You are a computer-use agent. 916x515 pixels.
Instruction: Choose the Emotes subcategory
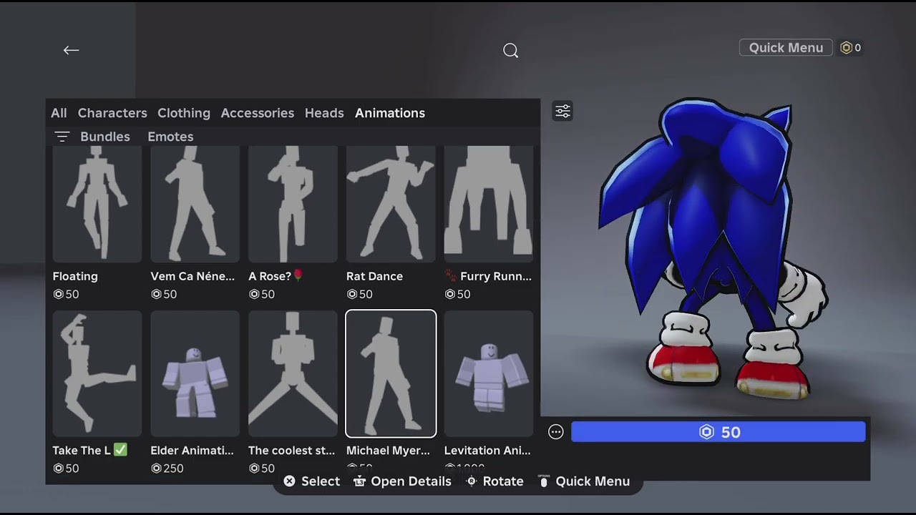click(170, 137)
